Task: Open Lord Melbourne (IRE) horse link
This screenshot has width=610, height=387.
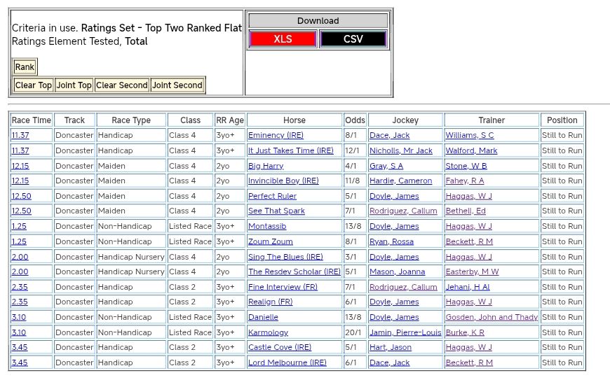Action: (x=287, y=363)
